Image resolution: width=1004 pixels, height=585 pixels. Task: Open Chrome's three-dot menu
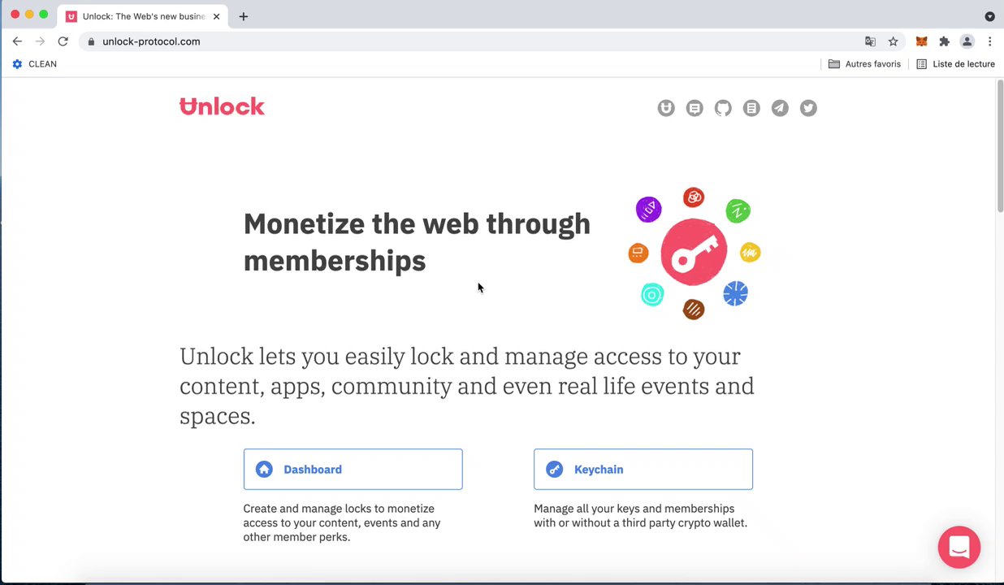click(x=989, y=41)
